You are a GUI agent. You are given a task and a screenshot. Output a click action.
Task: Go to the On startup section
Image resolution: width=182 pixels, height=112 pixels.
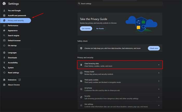click(x=12, y=45)
